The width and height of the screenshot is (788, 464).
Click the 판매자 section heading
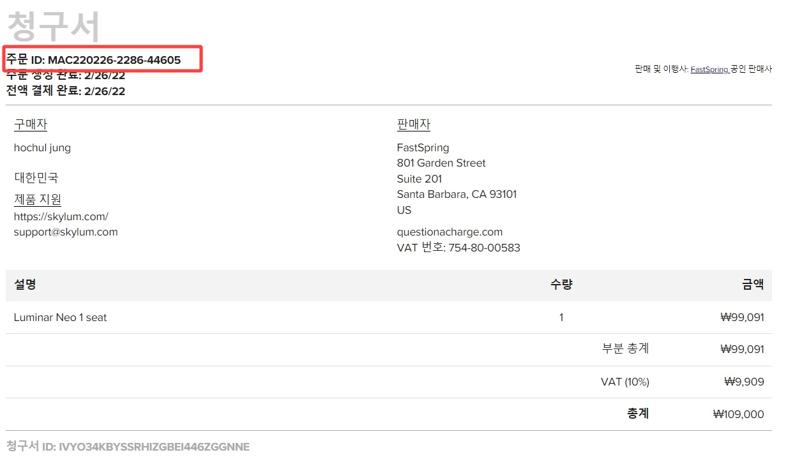coord(414,124)
